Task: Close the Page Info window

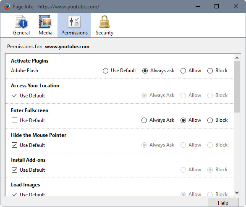Action: point(236,6)
